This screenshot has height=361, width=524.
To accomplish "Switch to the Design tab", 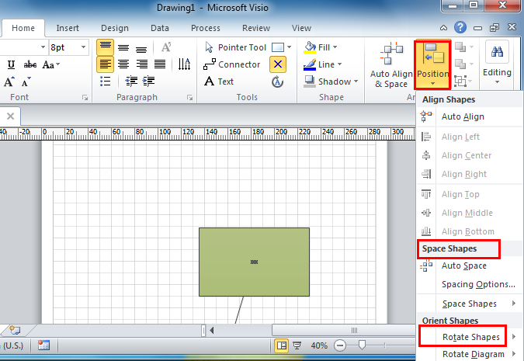I will coord(114,28).
